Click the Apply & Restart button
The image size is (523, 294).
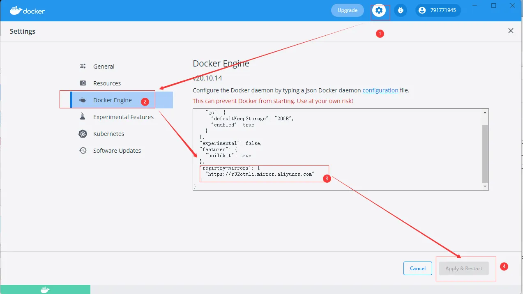point(464,269)
